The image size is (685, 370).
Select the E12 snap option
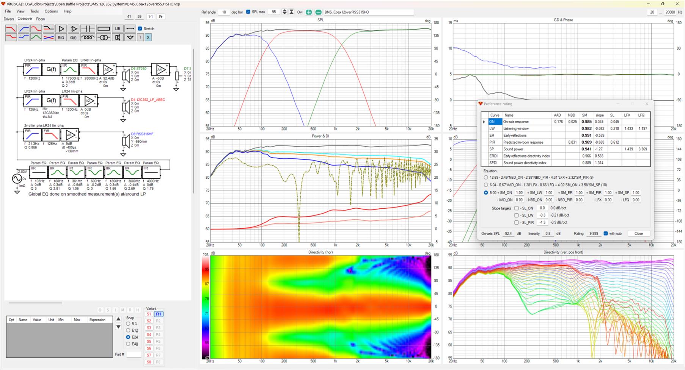pyautogui.click(x=128, y=330)
